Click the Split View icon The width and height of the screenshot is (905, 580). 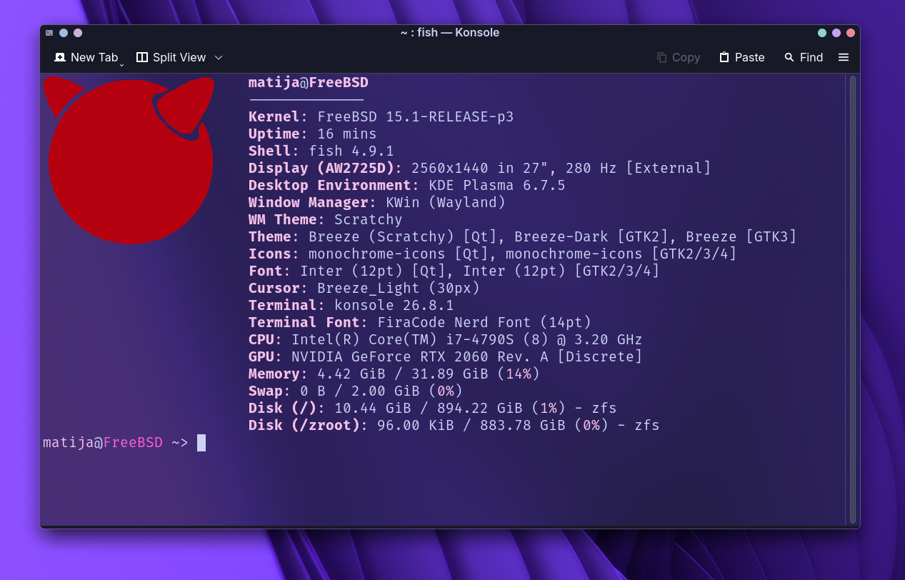pyautogui.click(x=142, y=57)
